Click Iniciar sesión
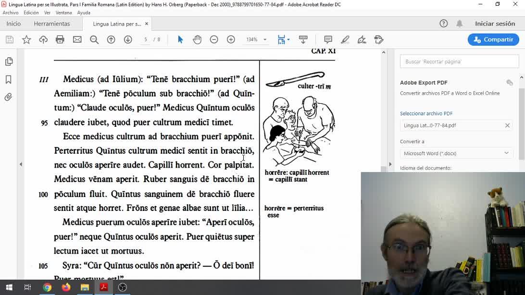The width and height of the screenshot is (525, 295). click(495, 24)
